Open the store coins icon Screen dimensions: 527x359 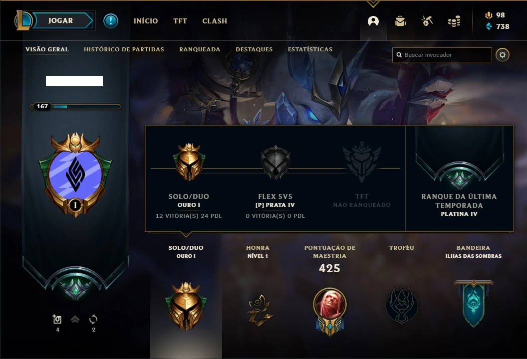(x=454, y=21)
